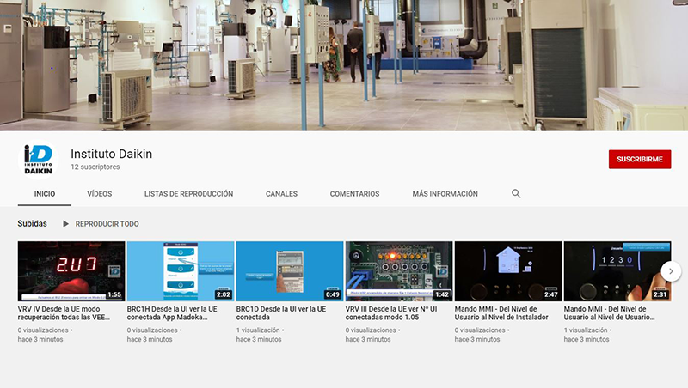Show next videos with the right chevron
688x388 pixels.
pyautogui.click(x=671, y=271)
